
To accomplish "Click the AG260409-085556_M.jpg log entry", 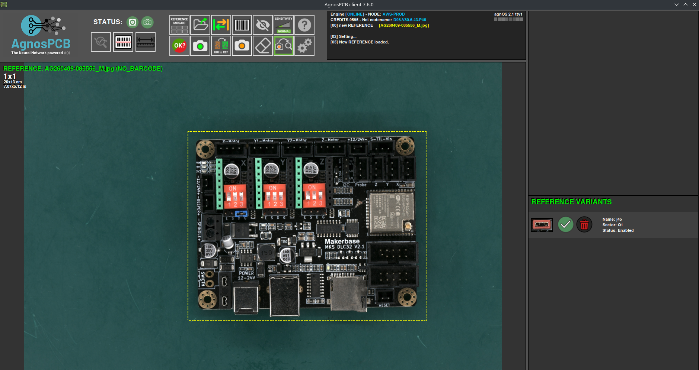I will click(x=404, y=25).
